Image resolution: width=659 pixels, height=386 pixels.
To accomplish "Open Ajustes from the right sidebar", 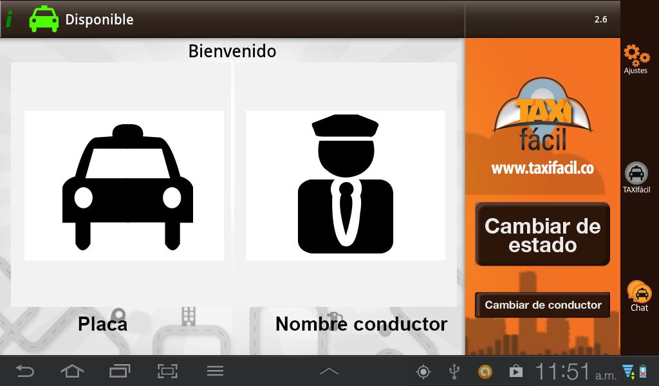I will (636, 58).
